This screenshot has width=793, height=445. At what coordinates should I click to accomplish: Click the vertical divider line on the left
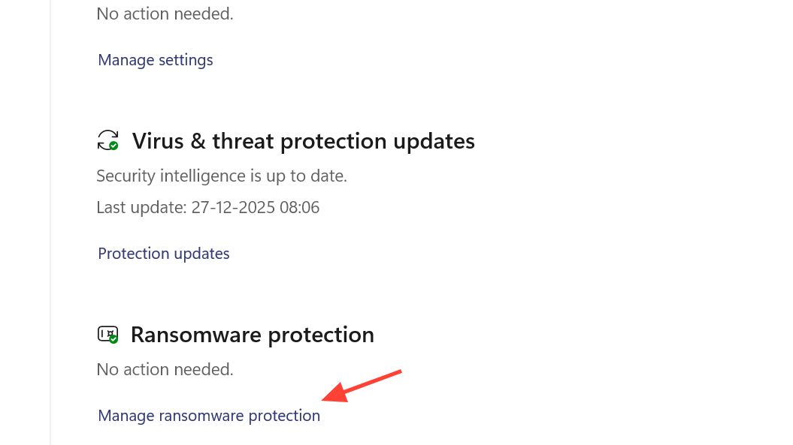(50, 225)
